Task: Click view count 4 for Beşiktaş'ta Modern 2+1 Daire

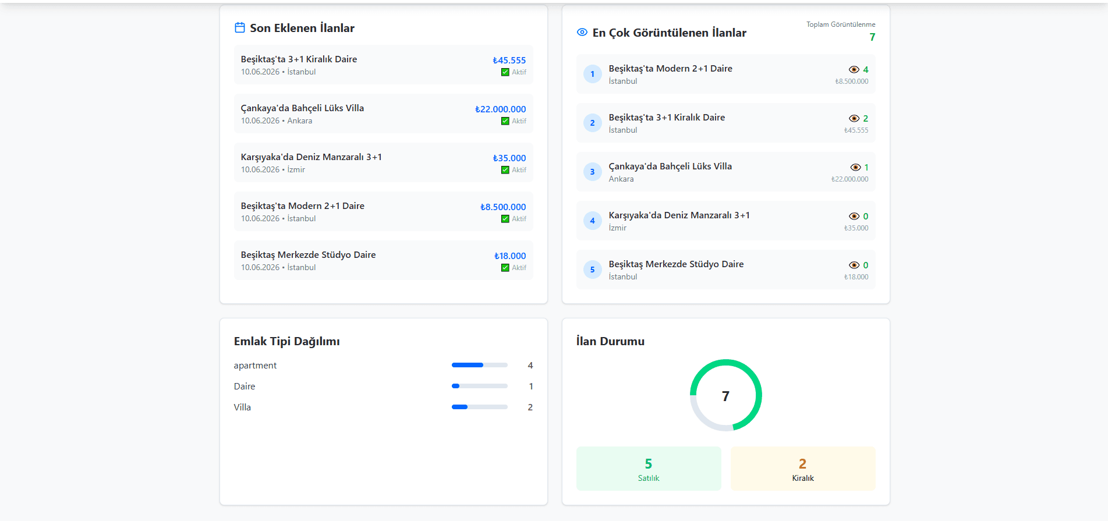Action: pos(865,69)
